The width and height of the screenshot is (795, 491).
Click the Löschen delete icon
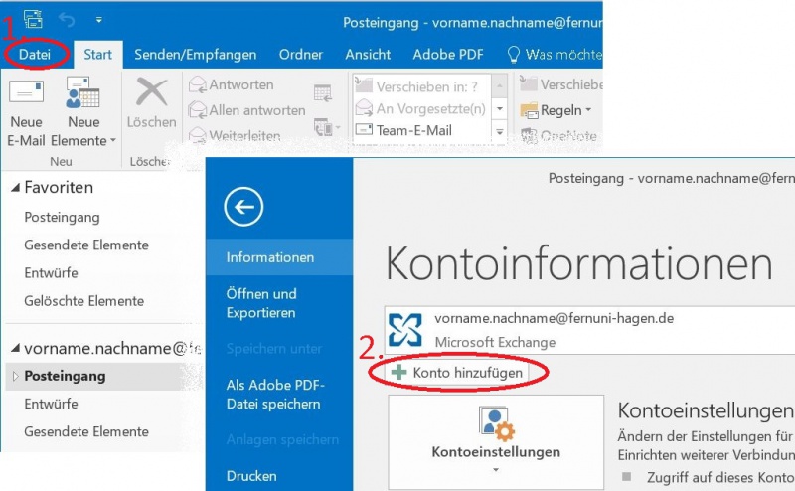pos(151,103)
